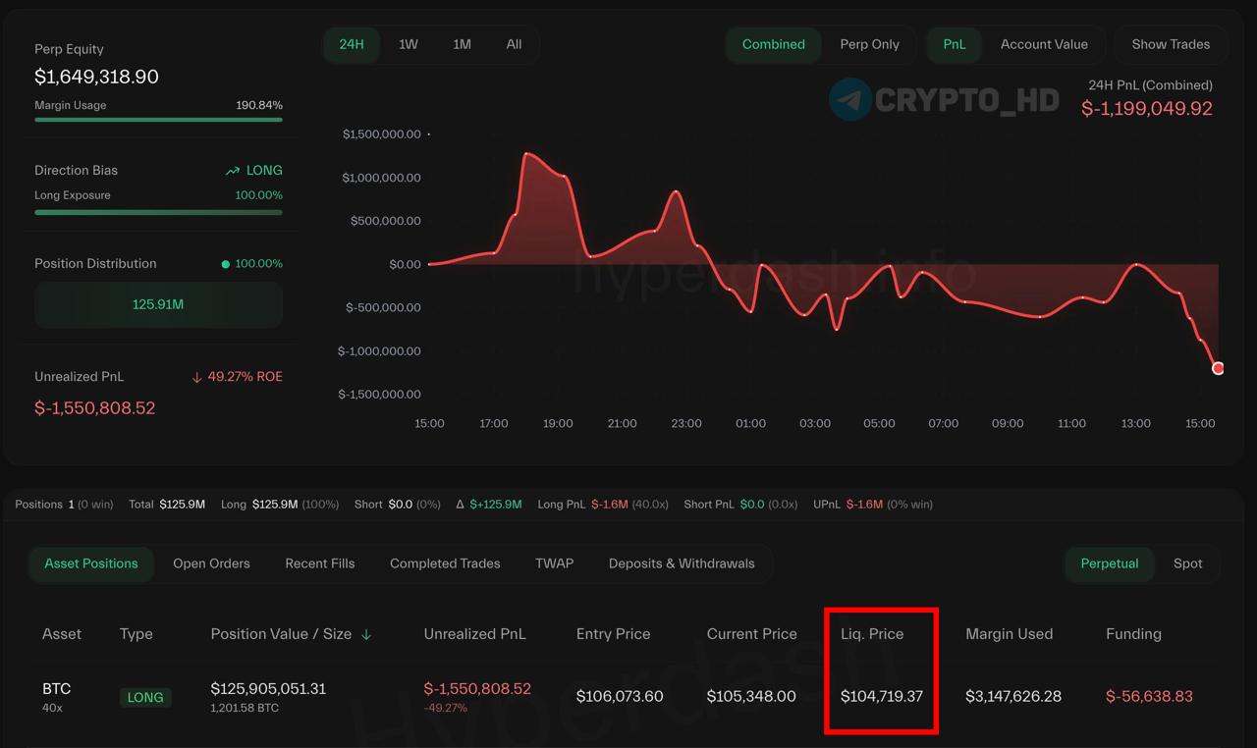This screenshot has width=1257, height=748.
Task: Click the Short $0.0 summary stat
Action: (x=398, y=504)
